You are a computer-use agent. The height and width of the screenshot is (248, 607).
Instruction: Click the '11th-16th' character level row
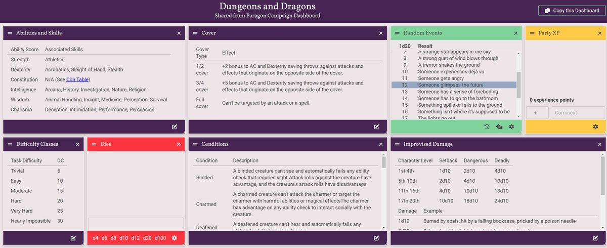(454, 191)
